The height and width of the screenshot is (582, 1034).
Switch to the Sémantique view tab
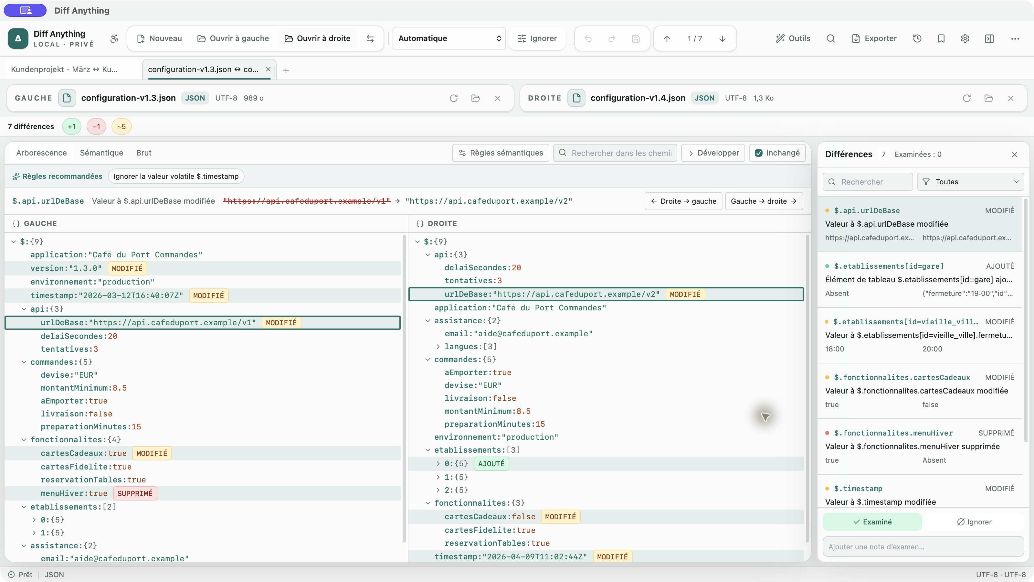tap(101, 153)
